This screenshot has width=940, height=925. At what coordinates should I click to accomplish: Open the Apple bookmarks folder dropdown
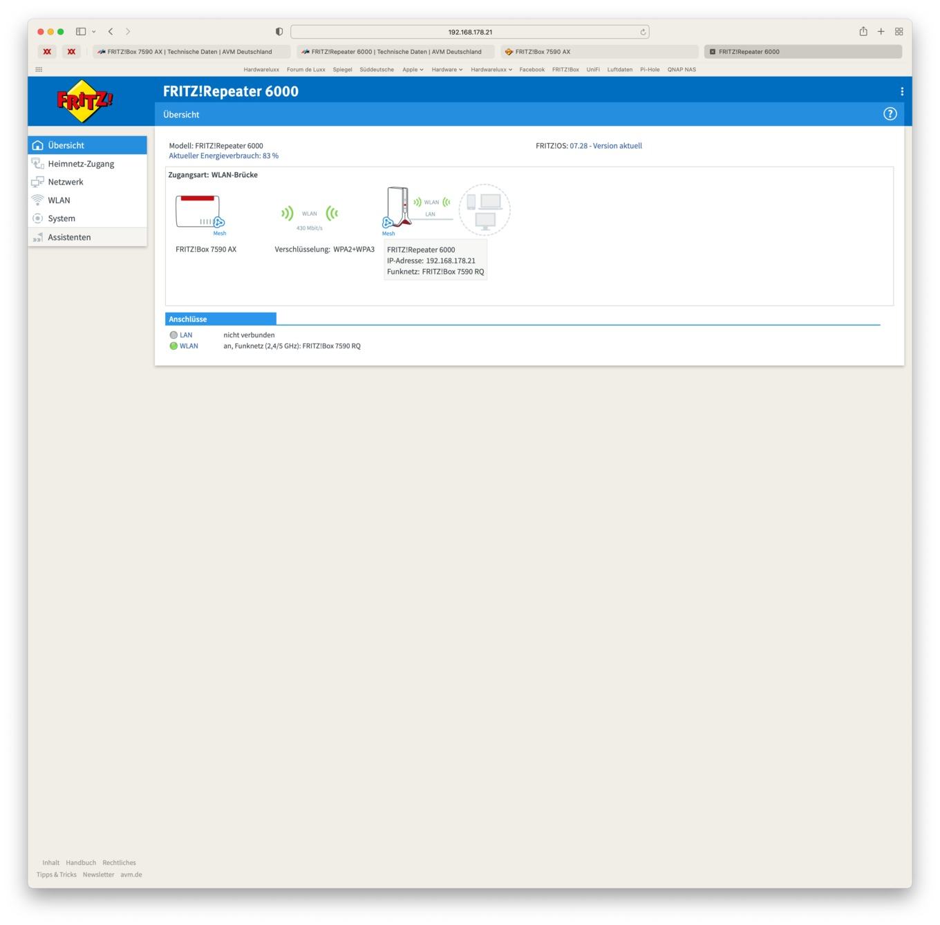click(x=413, y=70)
